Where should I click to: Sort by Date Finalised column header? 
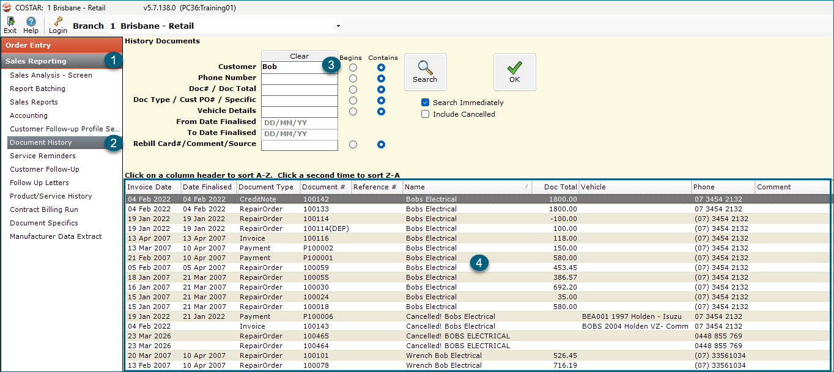(x=208, y=187)
